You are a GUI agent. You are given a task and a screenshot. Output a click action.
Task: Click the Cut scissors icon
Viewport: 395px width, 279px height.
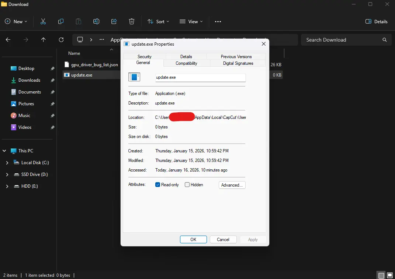[43, 22]
